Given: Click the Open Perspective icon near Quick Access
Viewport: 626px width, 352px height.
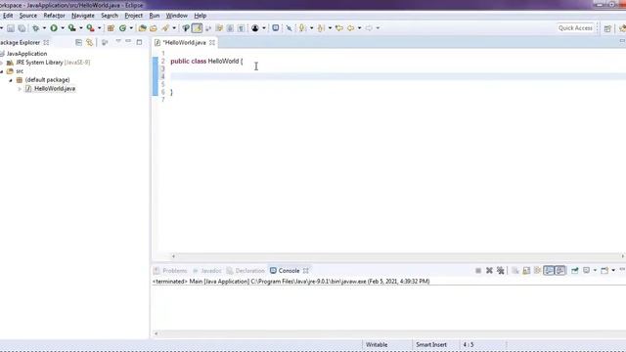Looking at the screenshot, I should [607, 28].
